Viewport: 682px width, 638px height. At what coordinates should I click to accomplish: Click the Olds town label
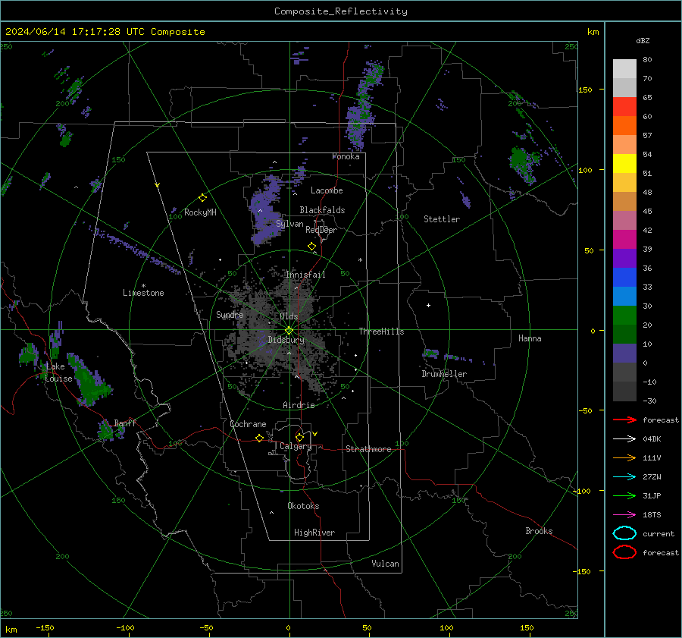(x=289, y=316)
